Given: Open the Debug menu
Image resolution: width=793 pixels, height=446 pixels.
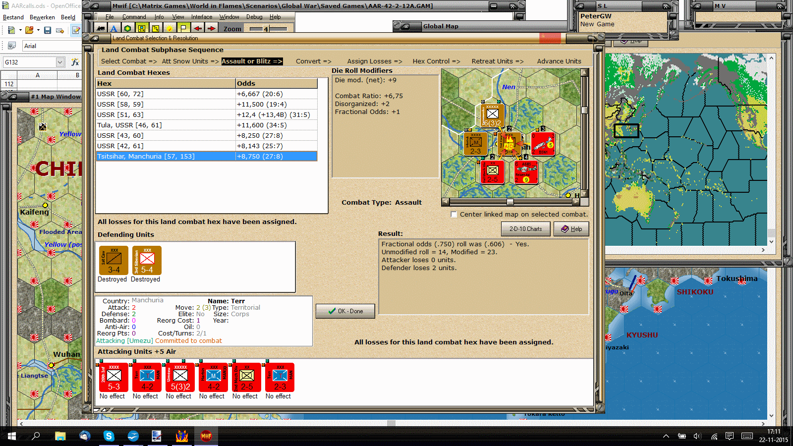Looking at the screenshot, I should (254, 17).
